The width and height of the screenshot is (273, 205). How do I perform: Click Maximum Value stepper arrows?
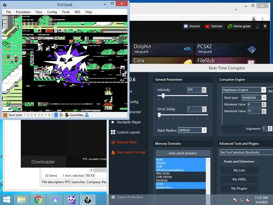(x=264, y=111)
